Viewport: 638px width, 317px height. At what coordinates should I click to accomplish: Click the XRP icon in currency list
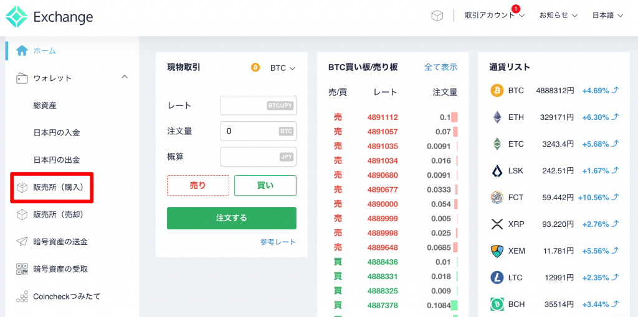[497, 224]
